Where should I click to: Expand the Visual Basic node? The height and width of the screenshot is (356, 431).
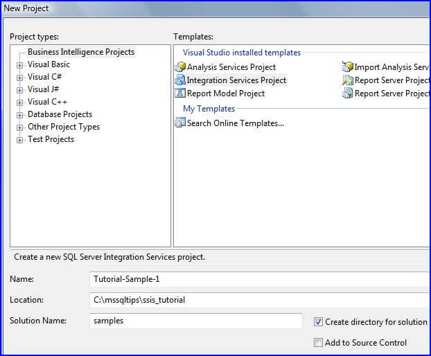19,65
